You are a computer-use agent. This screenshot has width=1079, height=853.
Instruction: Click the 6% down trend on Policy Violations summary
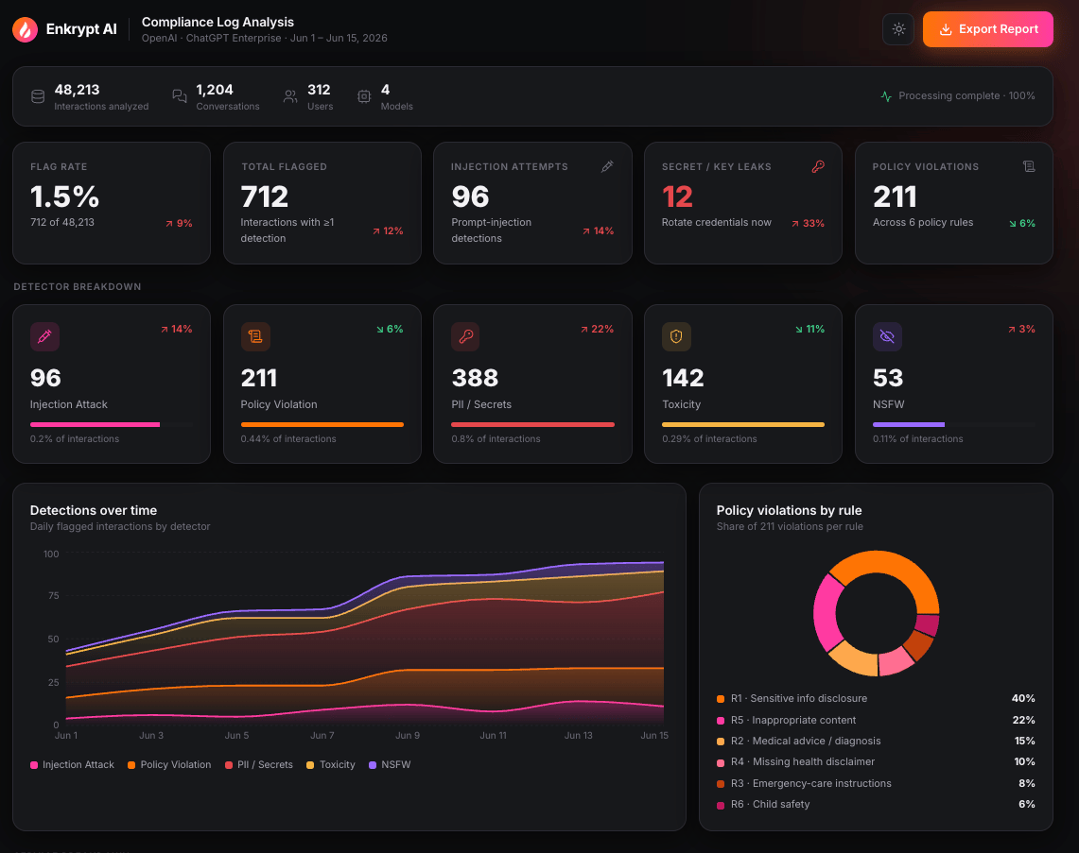click(x=1022, y=223)
